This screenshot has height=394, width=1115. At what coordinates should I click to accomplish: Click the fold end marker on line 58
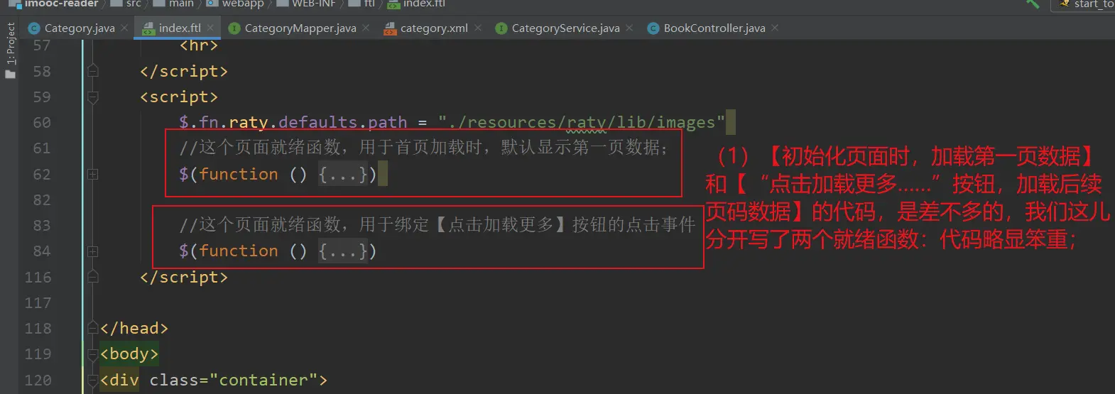coord(92,71)
